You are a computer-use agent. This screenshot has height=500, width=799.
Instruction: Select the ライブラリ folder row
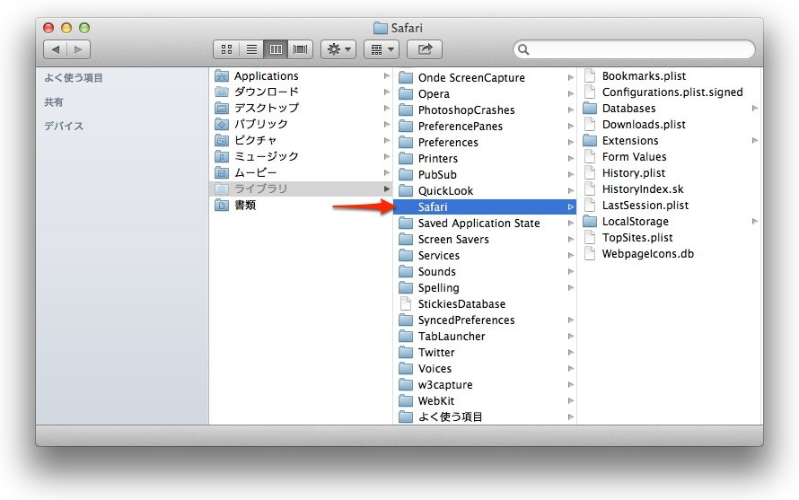(301, 189)
